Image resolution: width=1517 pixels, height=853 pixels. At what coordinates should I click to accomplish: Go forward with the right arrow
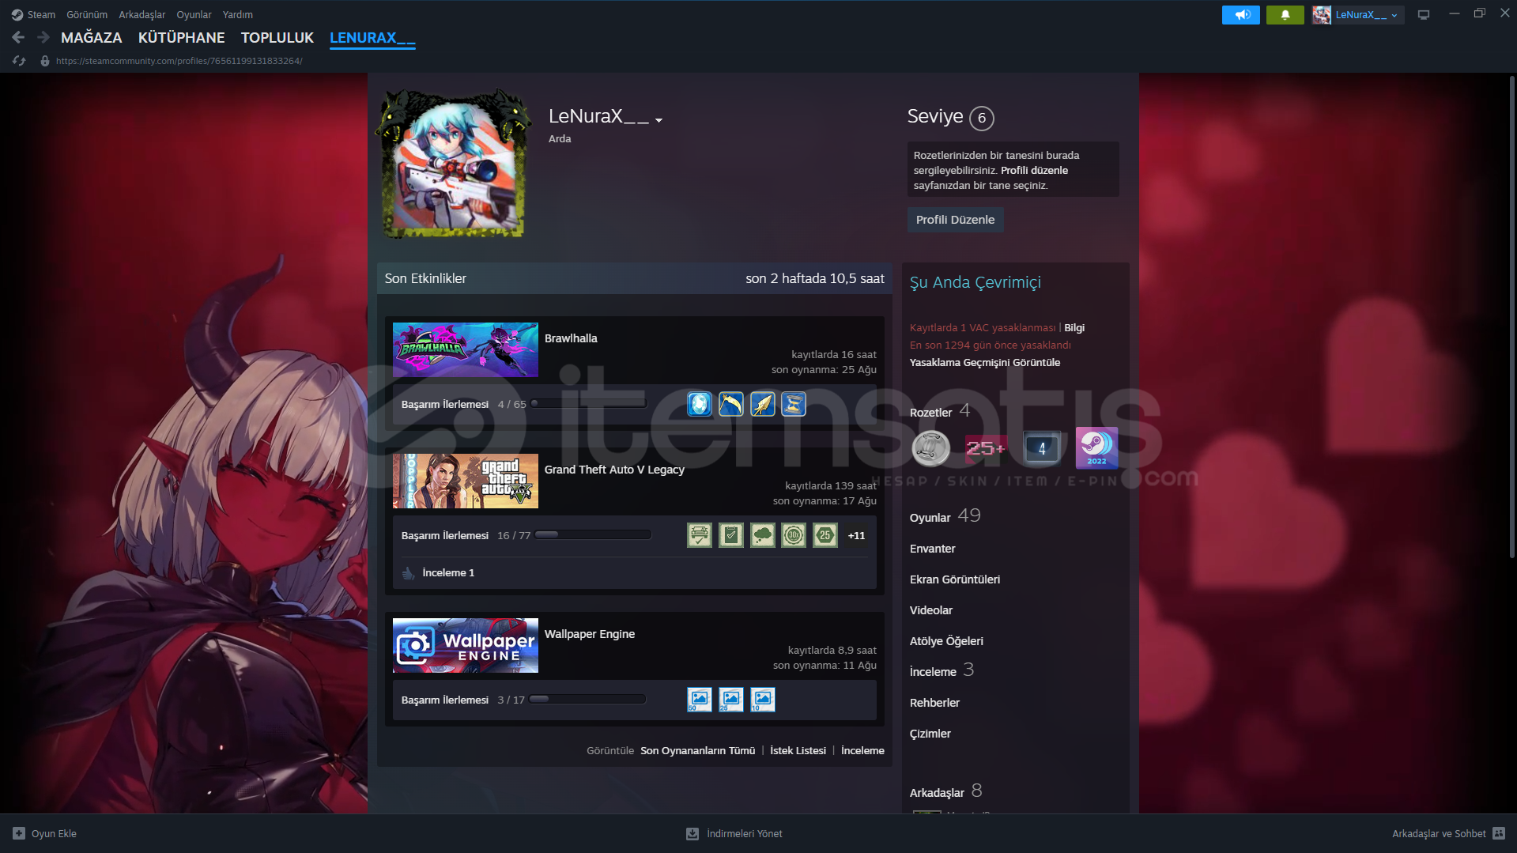click(43, 37)
